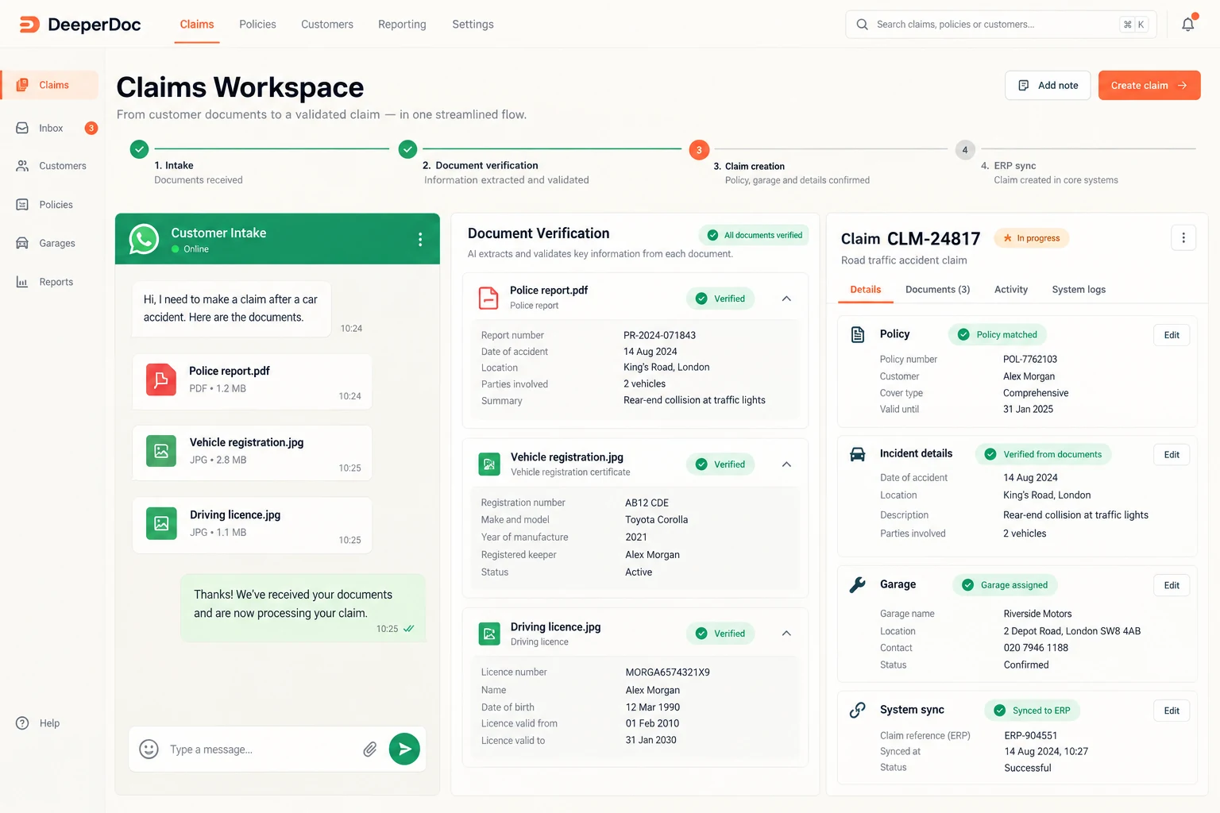The image size is (1220, 813).
Task: Click the search magnifier icon
Action: (862, 25)
